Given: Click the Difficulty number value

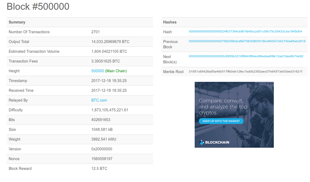Looking at the screenshot, I should pyautogui.click(x=110, y=110).
